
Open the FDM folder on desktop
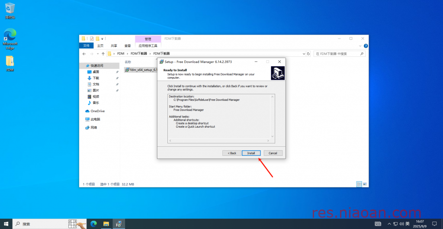10,63
